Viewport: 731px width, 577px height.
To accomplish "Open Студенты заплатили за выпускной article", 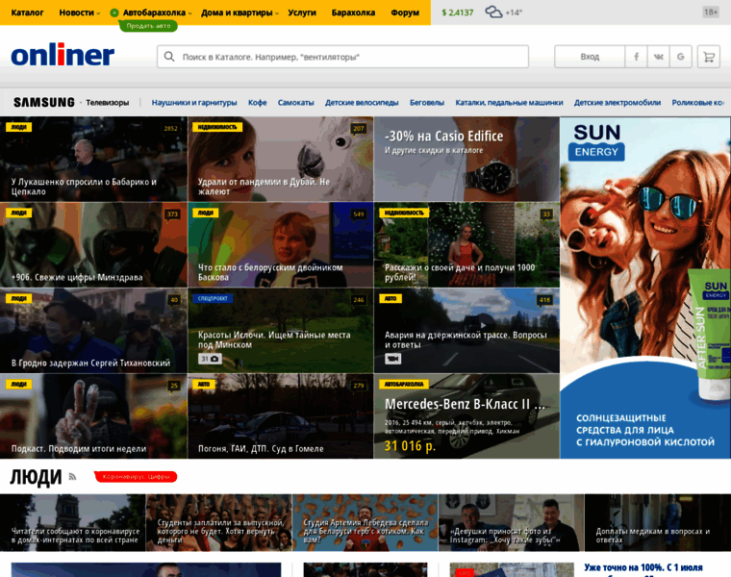I will point(218,522).
